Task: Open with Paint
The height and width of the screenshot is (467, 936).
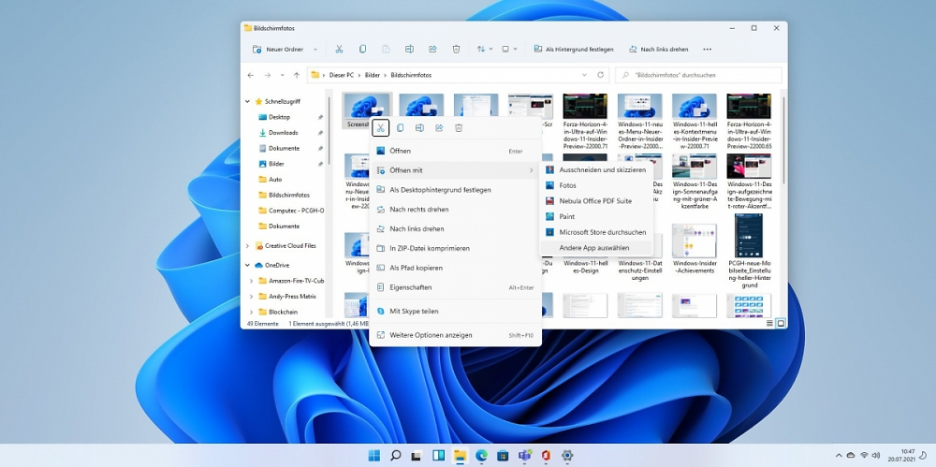Action: pyautogui.click(x=596, y=217)
